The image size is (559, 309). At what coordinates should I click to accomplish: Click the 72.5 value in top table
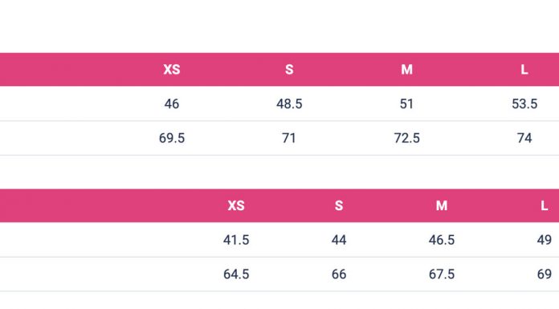point(406,138)
